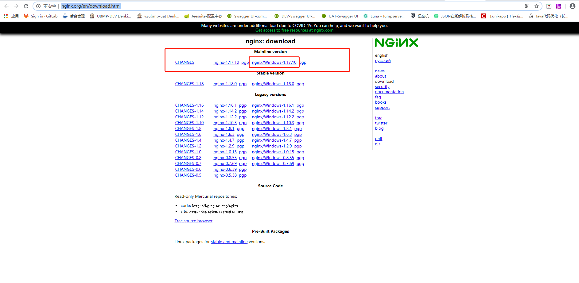The width and height of the screenshot is (579, 283).
Task: Download nginx-1.18.0 stable source
Action: (225, 83)
